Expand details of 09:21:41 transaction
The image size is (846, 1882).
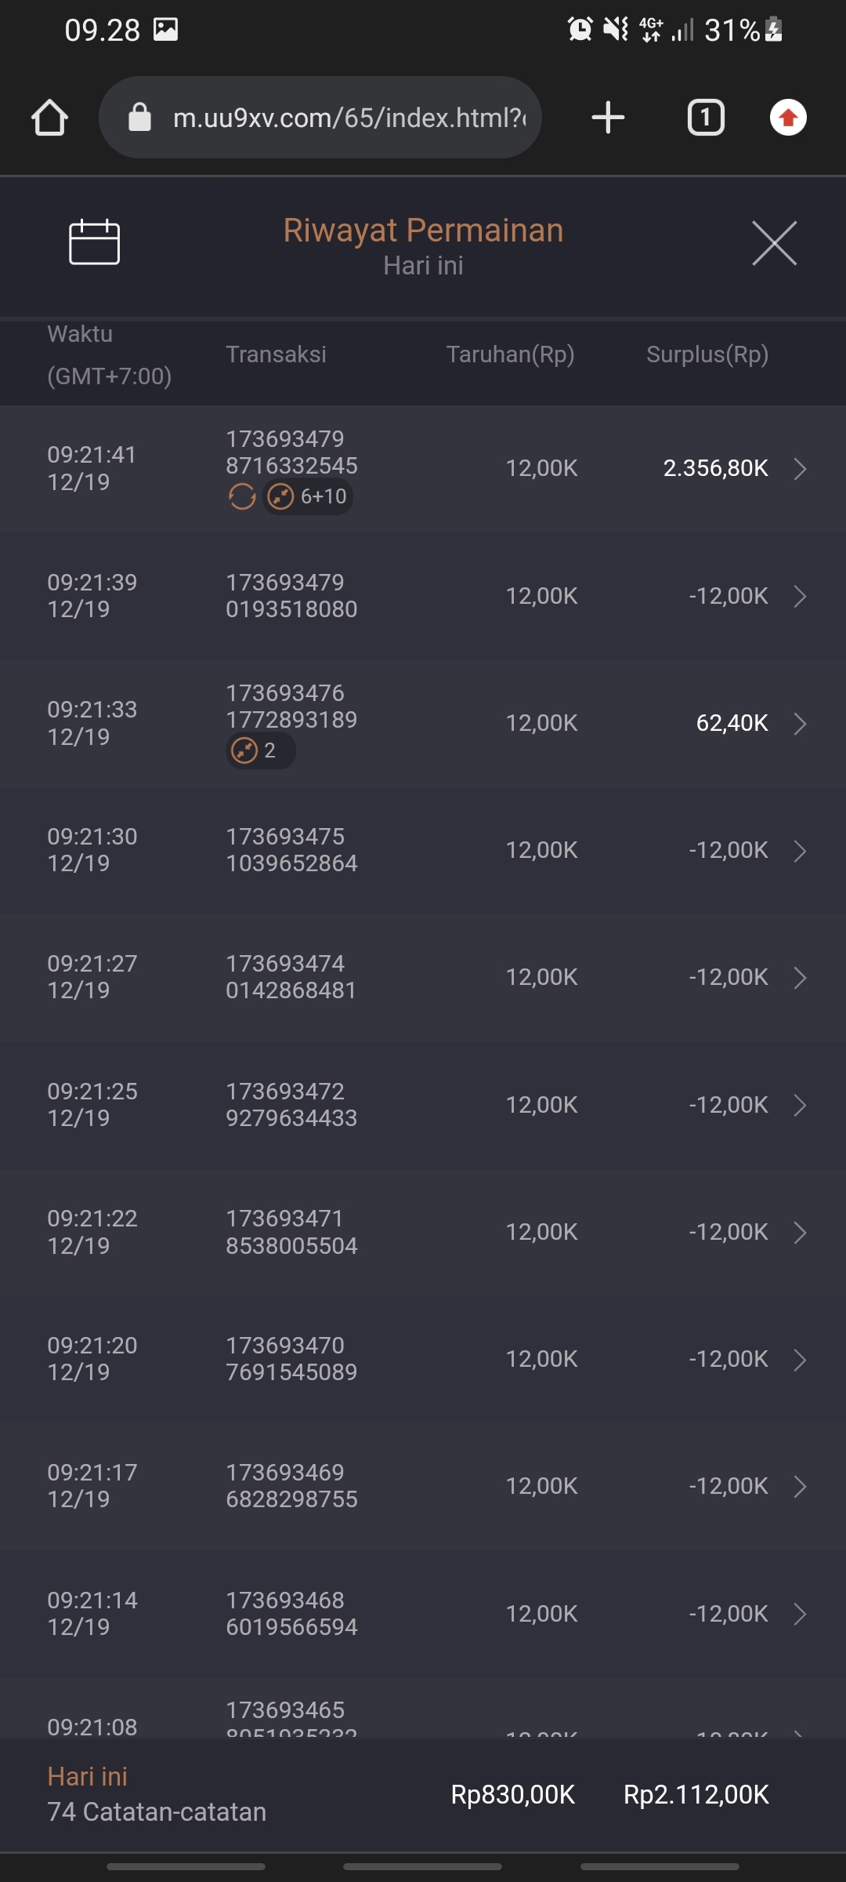click(800, 469)
